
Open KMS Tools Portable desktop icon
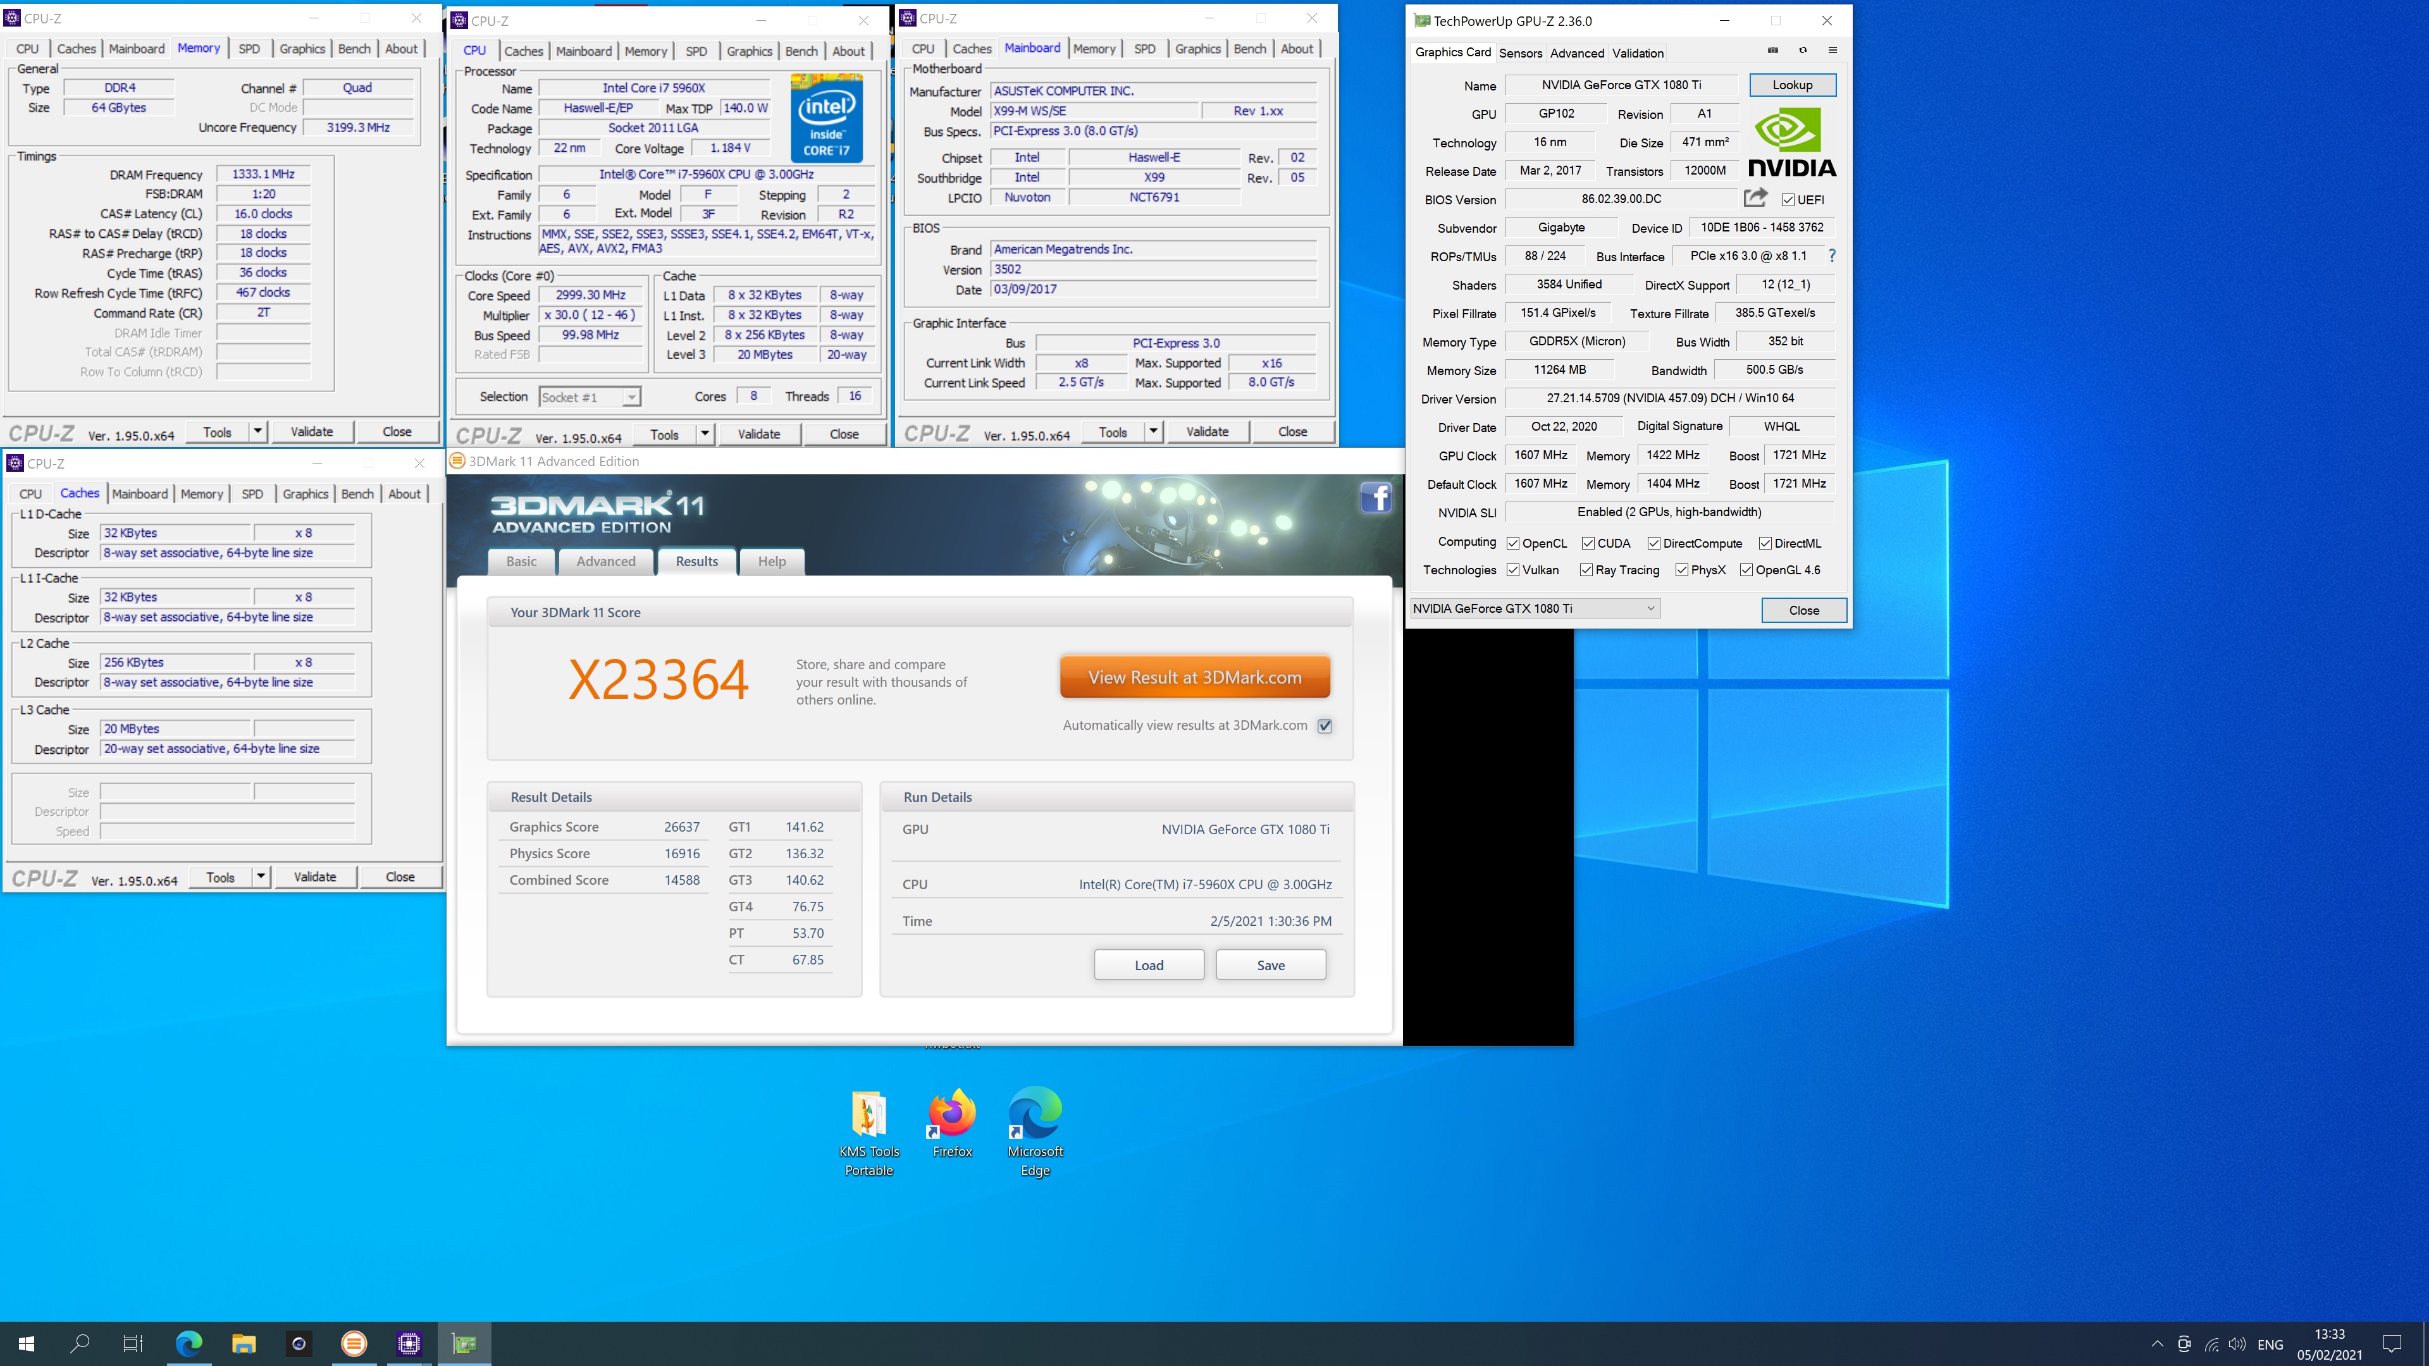pyautogui.click(x=868, y=1133)
